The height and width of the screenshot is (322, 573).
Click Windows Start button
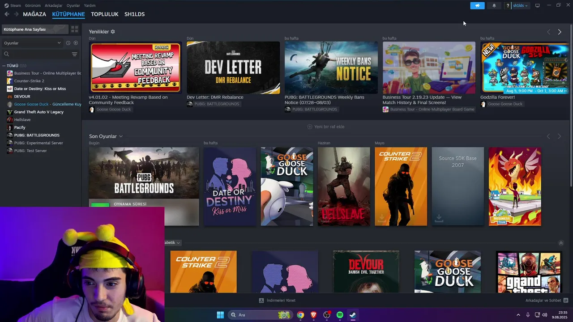tap(220, 315)
